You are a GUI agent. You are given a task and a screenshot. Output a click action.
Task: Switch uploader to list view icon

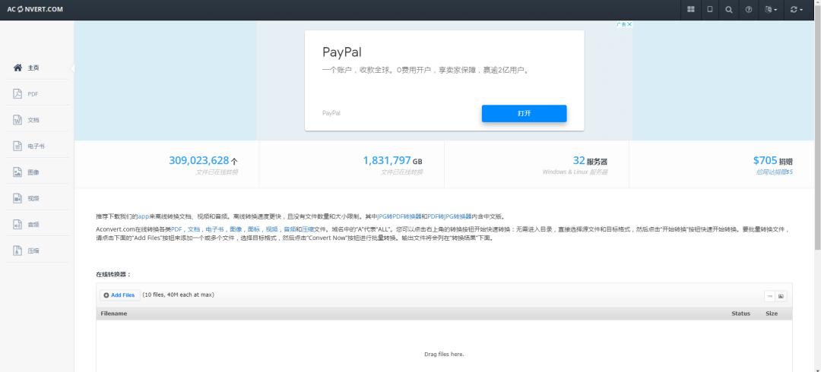coord(769,296)
